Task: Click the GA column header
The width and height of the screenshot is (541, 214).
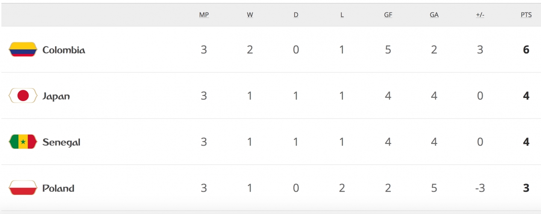Action: pos(434,15)
